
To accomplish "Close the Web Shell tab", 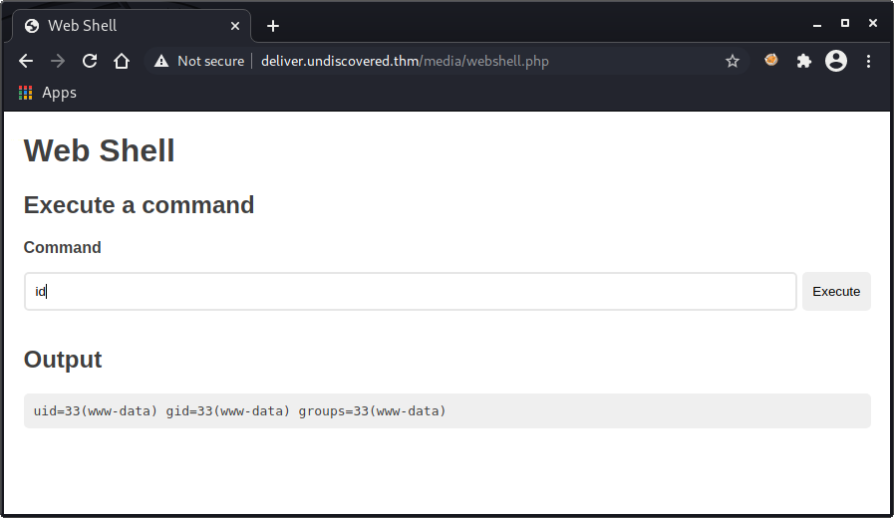I will coord(232,25).
